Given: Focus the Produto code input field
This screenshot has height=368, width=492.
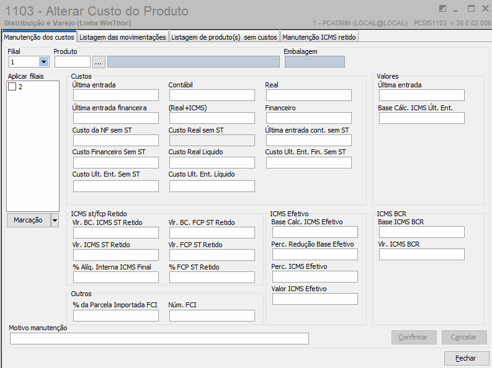Looking at the screenshot, I should coord(73,62).
